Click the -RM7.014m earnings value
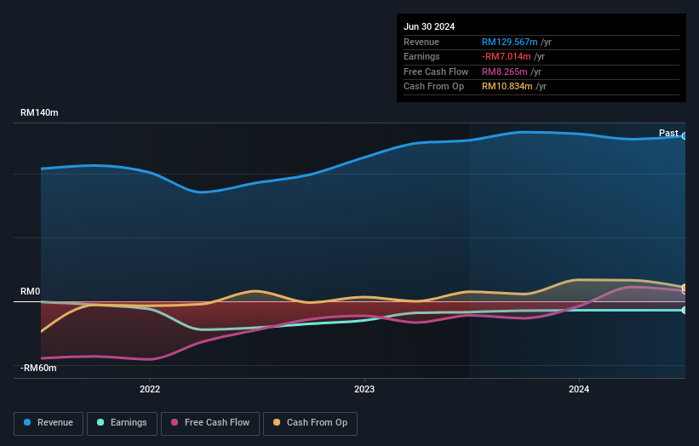This screenshot has width=699, height=446. pos(506,56)
